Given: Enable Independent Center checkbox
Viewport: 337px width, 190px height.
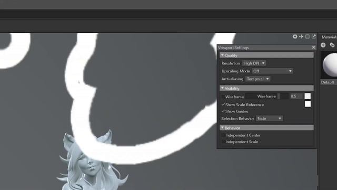Looking at the screenshot, I should (223, 135).
